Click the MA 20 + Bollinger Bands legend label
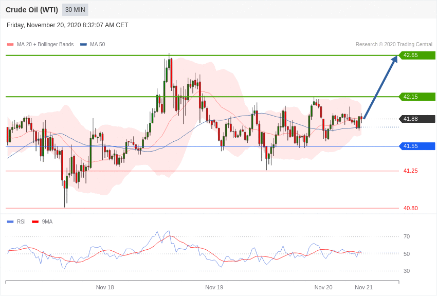This screenshot has width=437, height=296. tap(45, 44)
